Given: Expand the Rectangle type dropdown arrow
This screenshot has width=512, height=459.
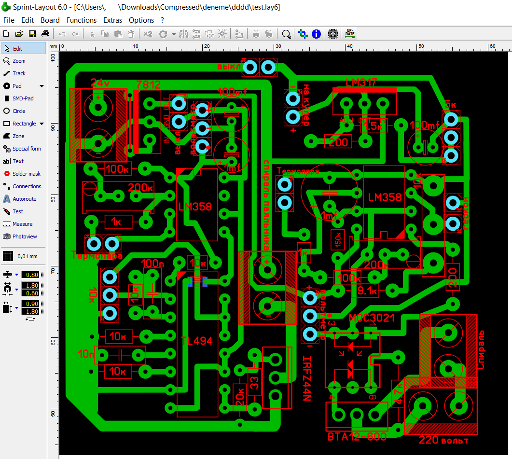Looking at the screenshot, I should point(42,124).
